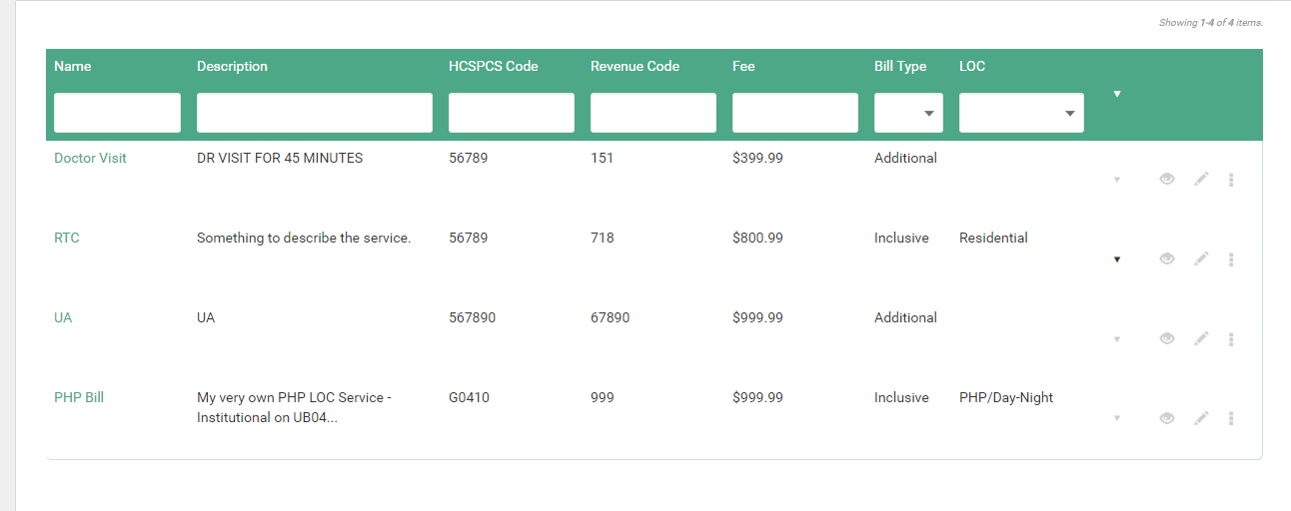Viewport: 1291px width, 511px height.
Task: Open the three-dot menu for Doctor Visit
Action: (1231, 180)
